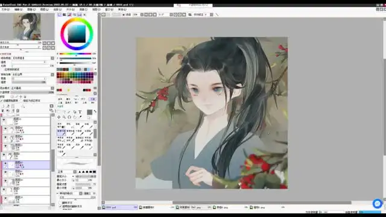Show the color wheel panel icon
The width and height of the screenshot is (386, 217).
tap(59, 14)
